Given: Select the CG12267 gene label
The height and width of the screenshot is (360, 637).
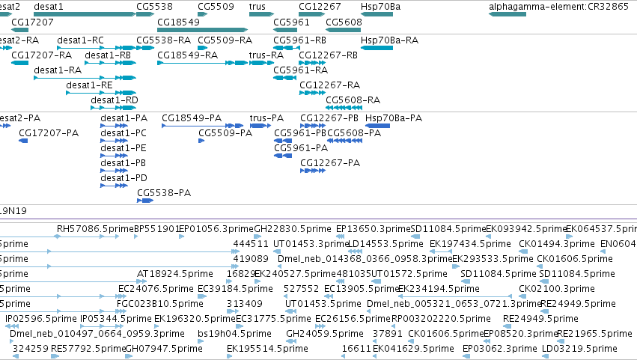Looking at the screenshot, I should 320,7.
